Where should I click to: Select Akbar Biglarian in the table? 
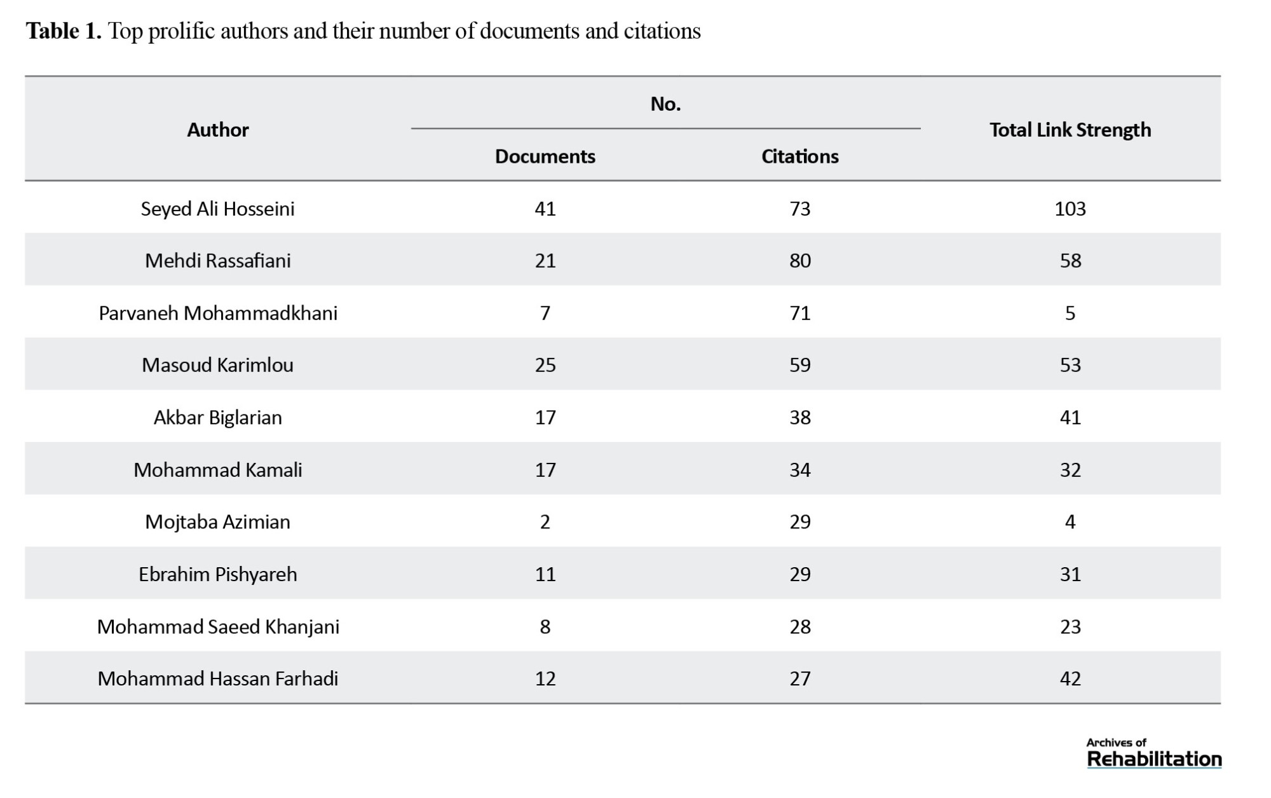pyautogui.click(x=218, y=417)
